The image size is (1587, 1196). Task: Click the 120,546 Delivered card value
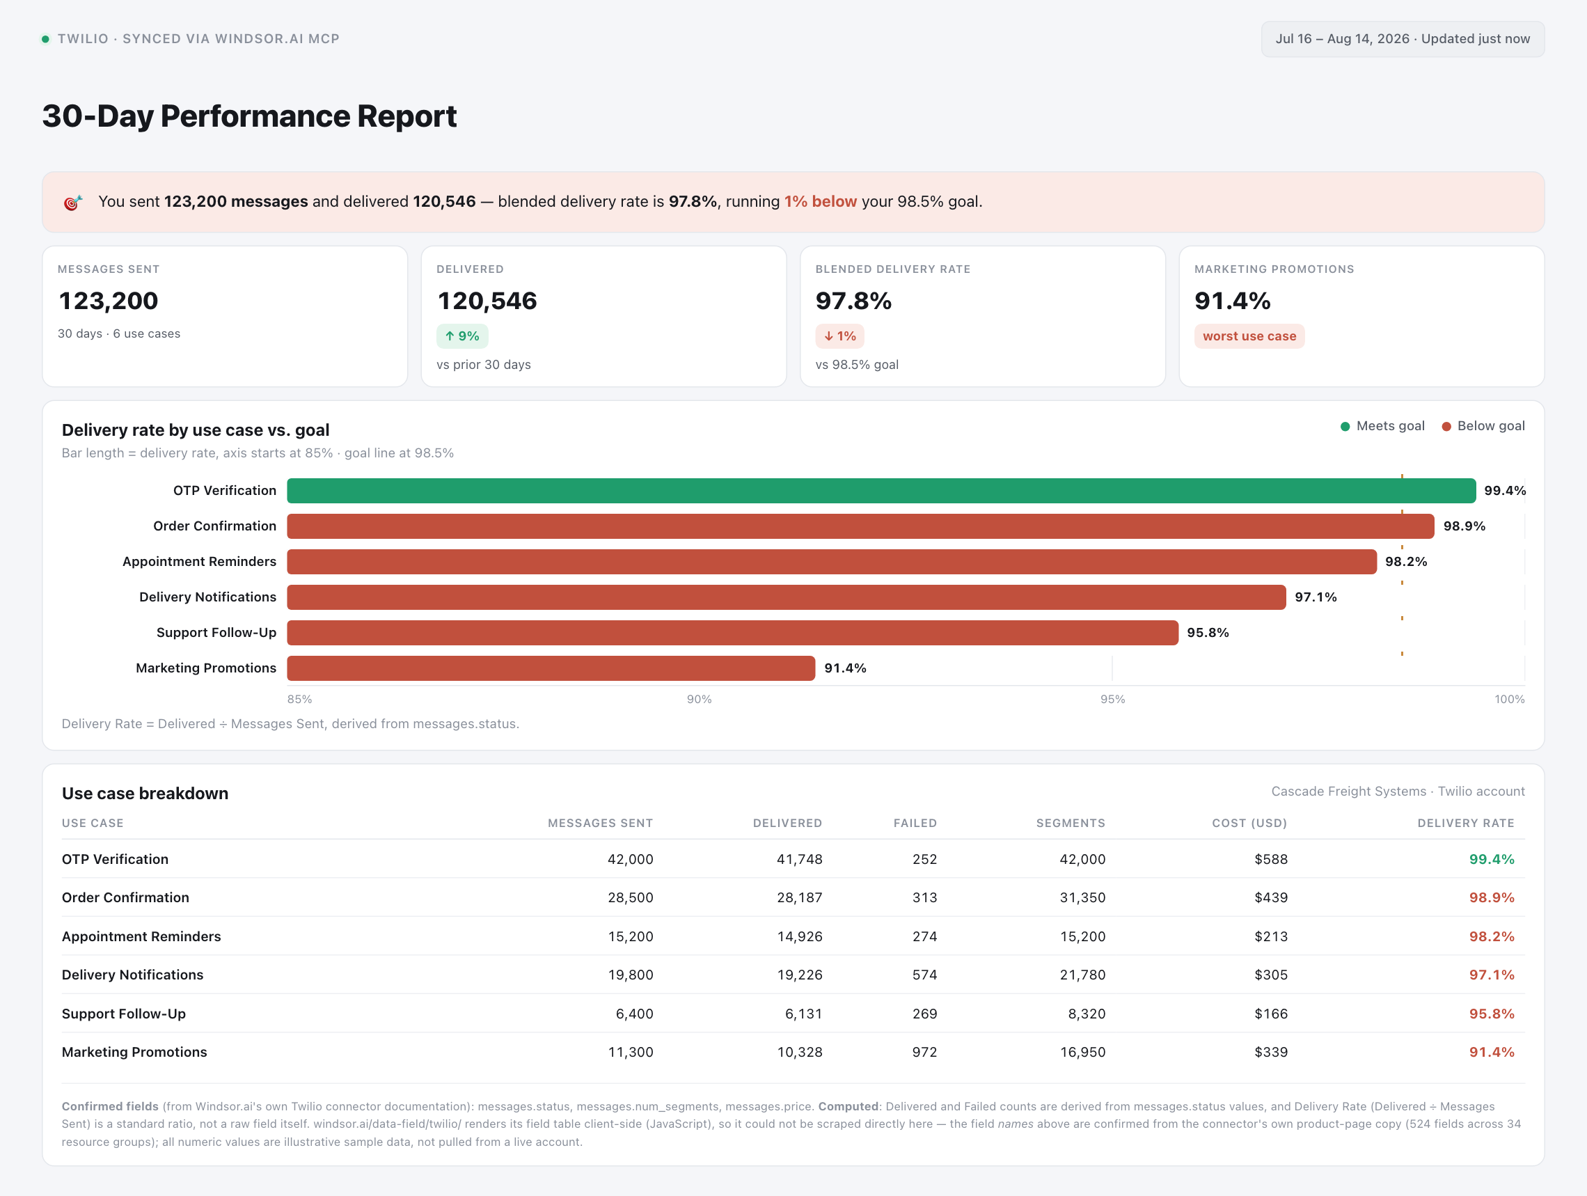487,301
